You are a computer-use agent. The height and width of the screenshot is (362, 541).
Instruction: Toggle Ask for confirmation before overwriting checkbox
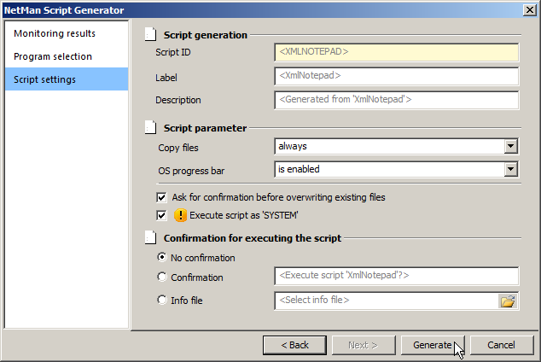162,197
